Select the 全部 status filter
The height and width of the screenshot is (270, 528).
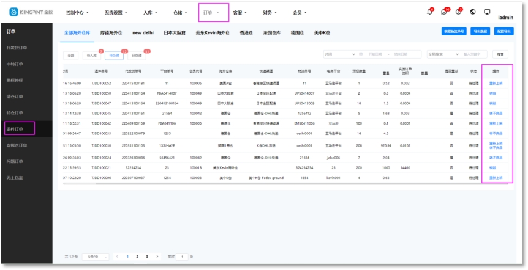(x=70, y=55)
